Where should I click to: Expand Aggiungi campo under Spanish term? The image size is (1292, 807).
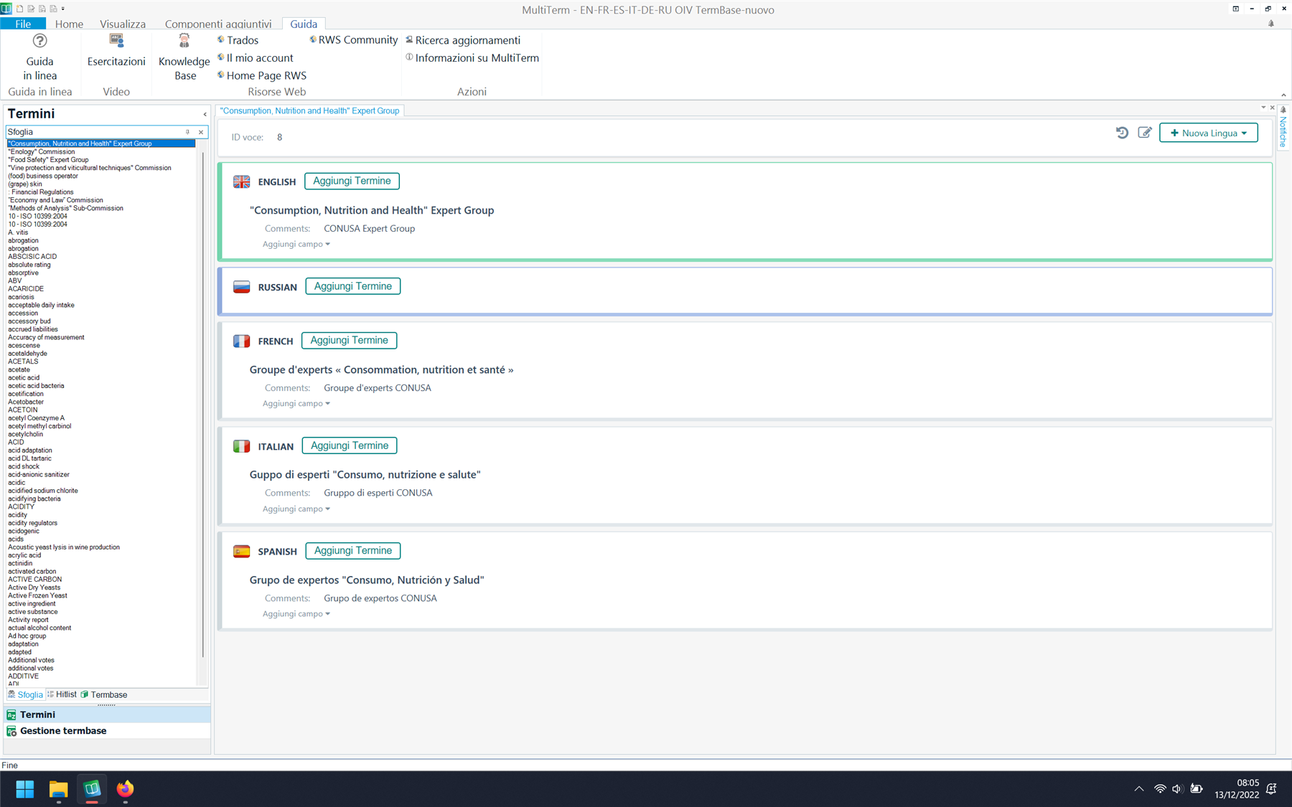(x=296, y=614)
